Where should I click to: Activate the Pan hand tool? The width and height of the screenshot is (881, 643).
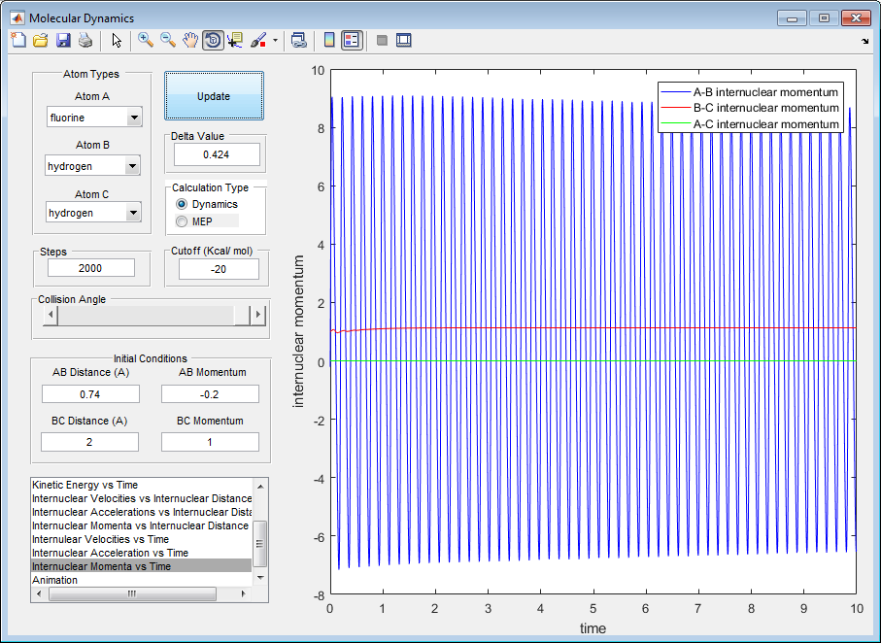pyautogui.click(x=190, y=40)
